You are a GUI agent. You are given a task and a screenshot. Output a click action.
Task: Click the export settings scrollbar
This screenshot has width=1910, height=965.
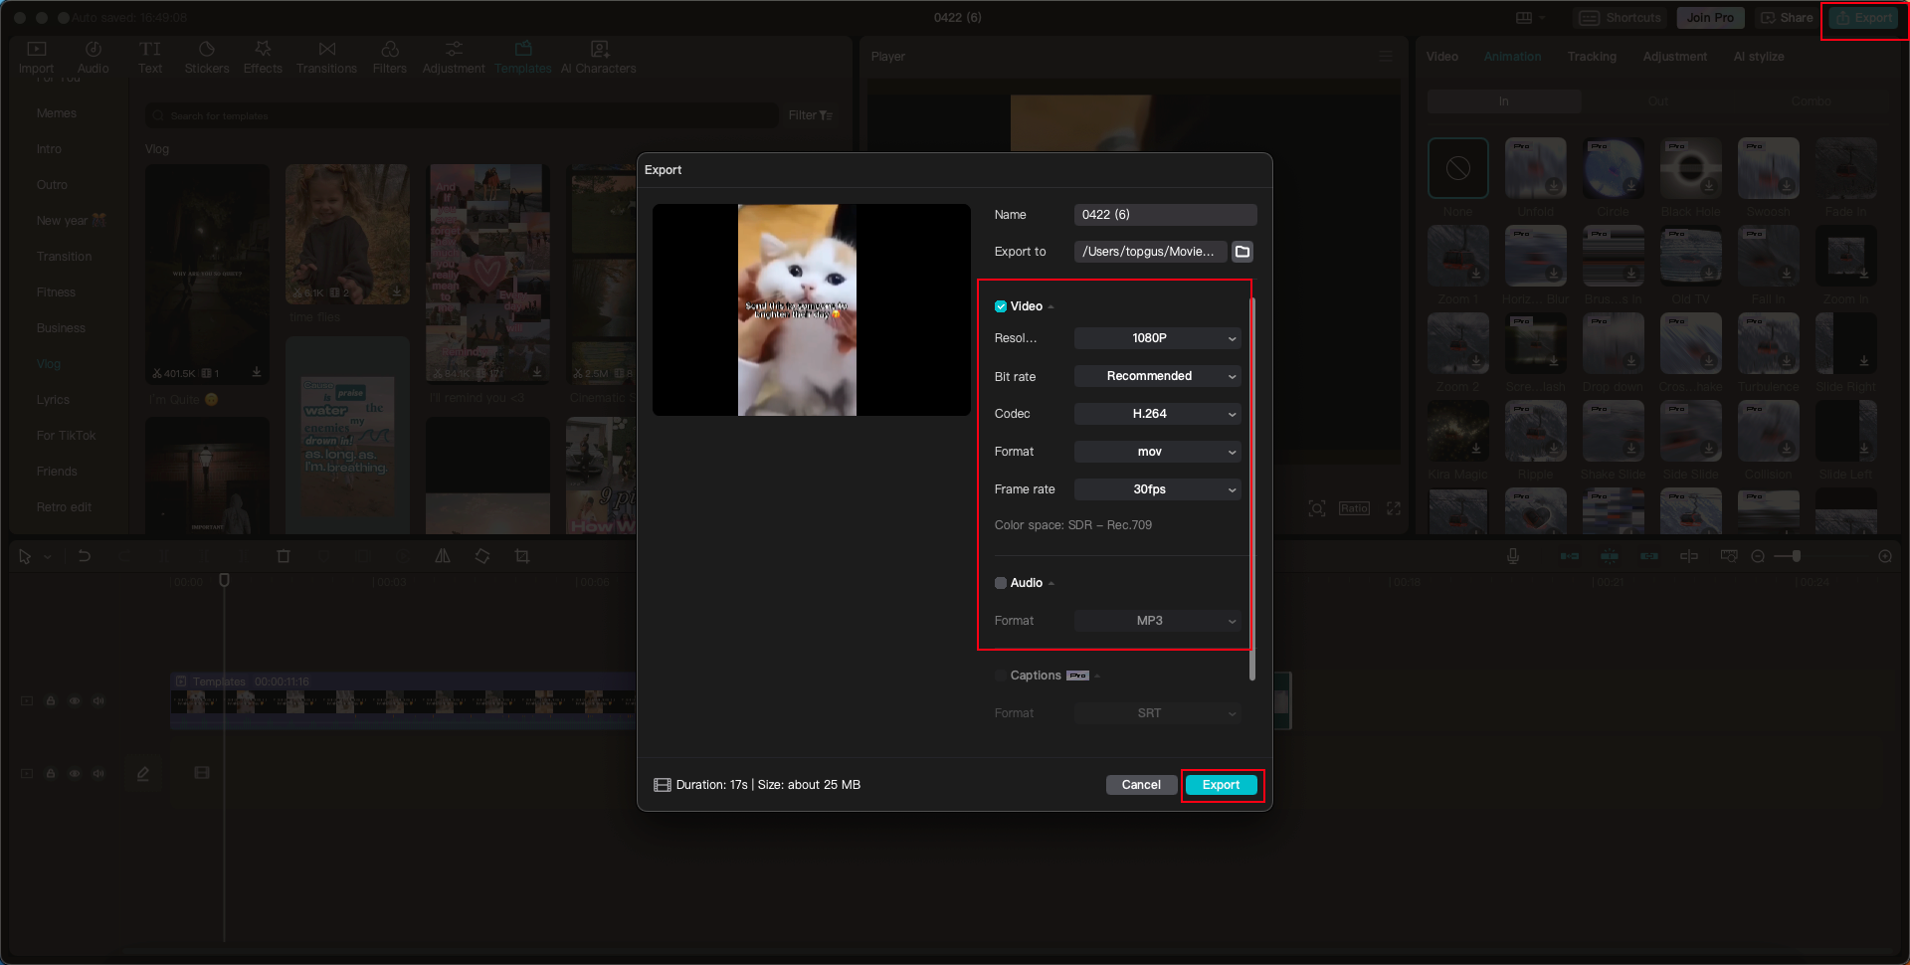1251,487
